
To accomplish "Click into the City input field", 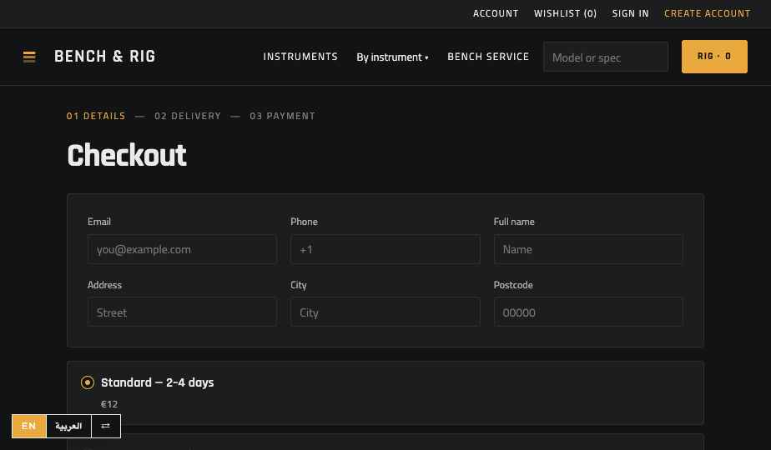I will (x=385, y=312).
